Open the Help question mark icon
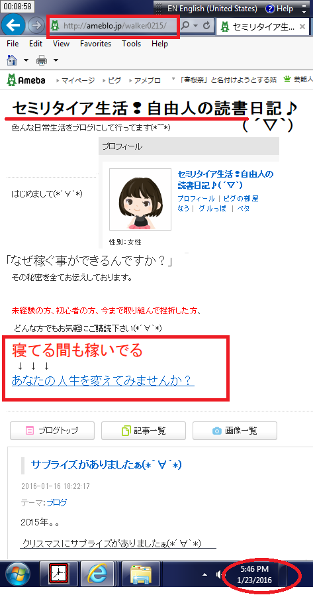The height and width of the screenshot is (595, 313). 269,9
